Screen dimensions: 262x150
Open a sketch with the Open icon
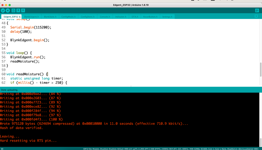point(18,10)
